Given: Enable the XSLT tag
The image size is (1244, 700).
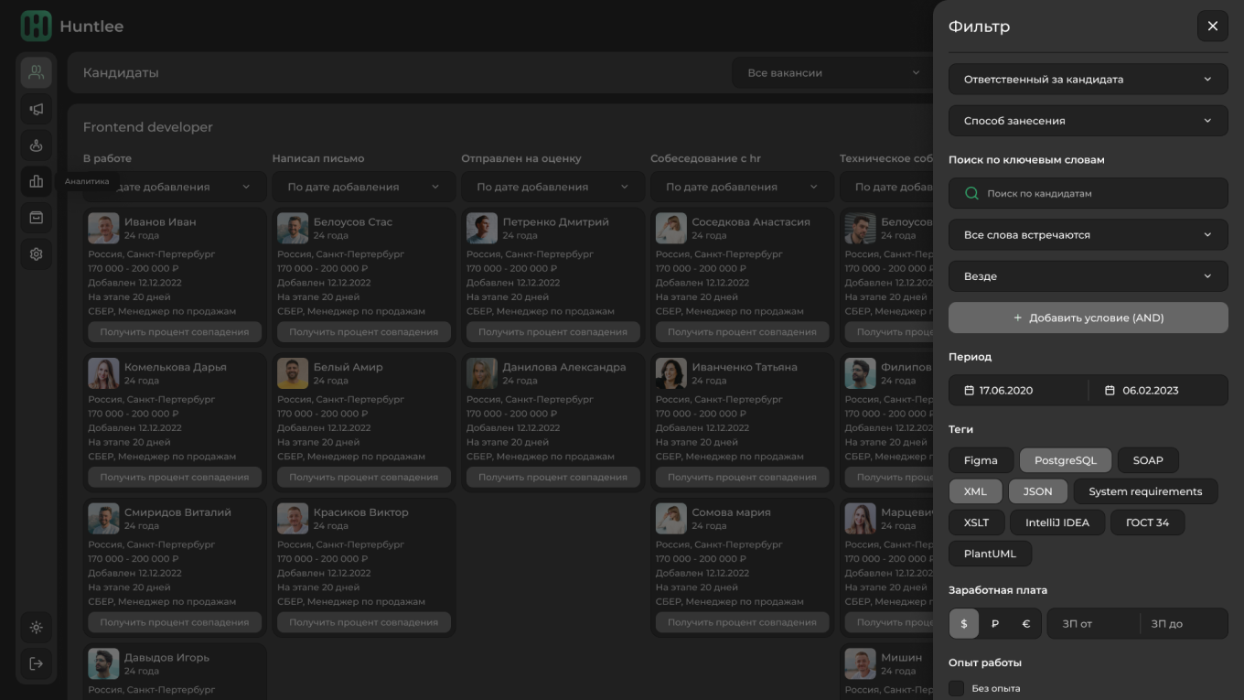Looking at the screenshot, I should pos(976,522).
